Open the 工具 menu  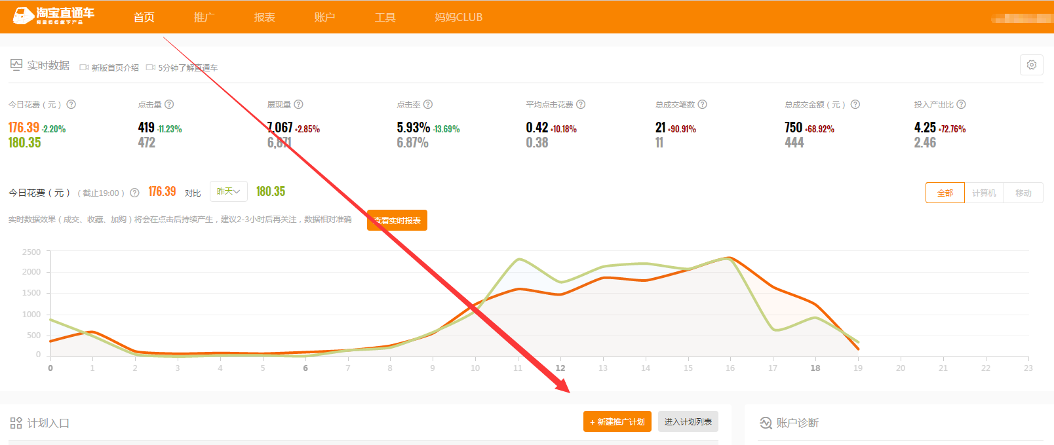tap(385, 17)
